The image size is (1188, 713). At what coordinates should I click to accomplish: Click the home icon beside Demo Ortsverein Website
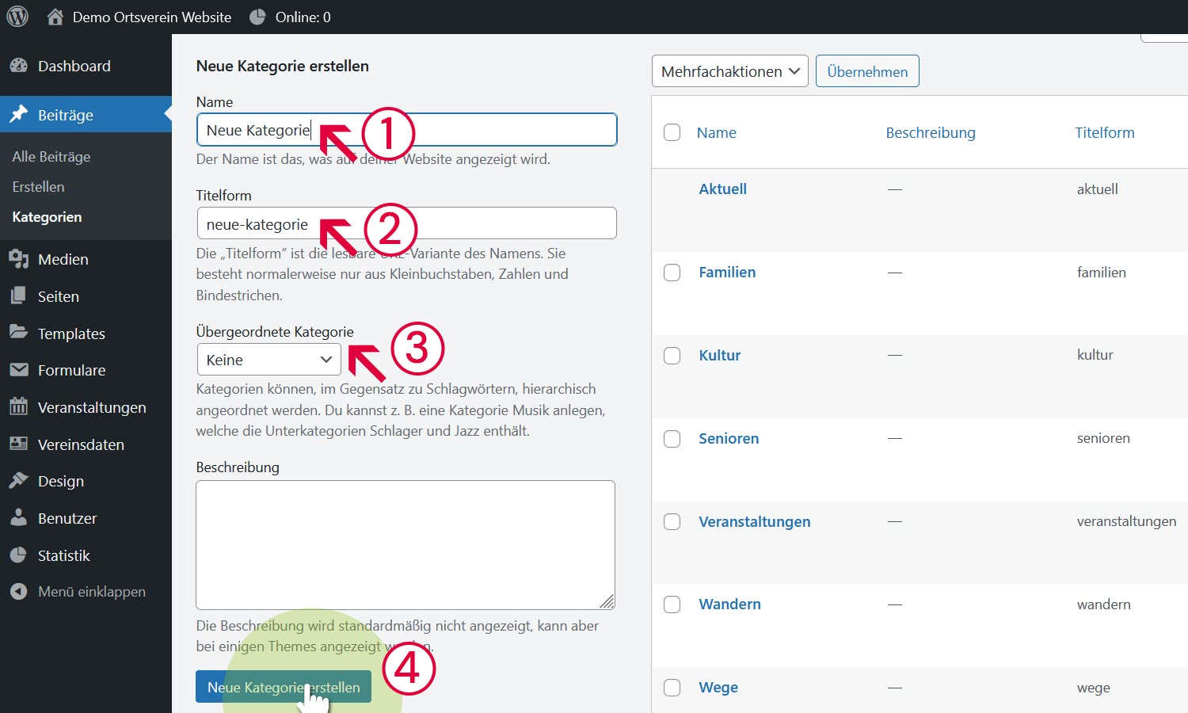tap(55, 17)
